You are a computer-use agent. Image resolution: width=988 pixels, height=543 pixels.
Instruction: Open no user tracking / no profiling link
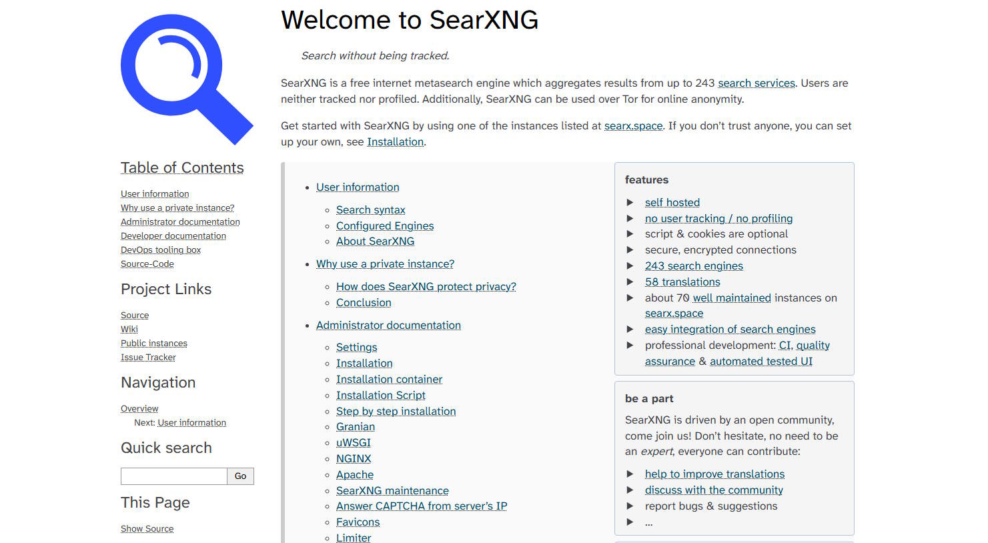click(719, 219)
